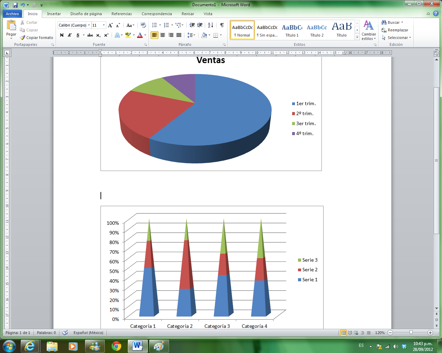
Task: Sort the selected text alphabetically
Action: point(211,25)
